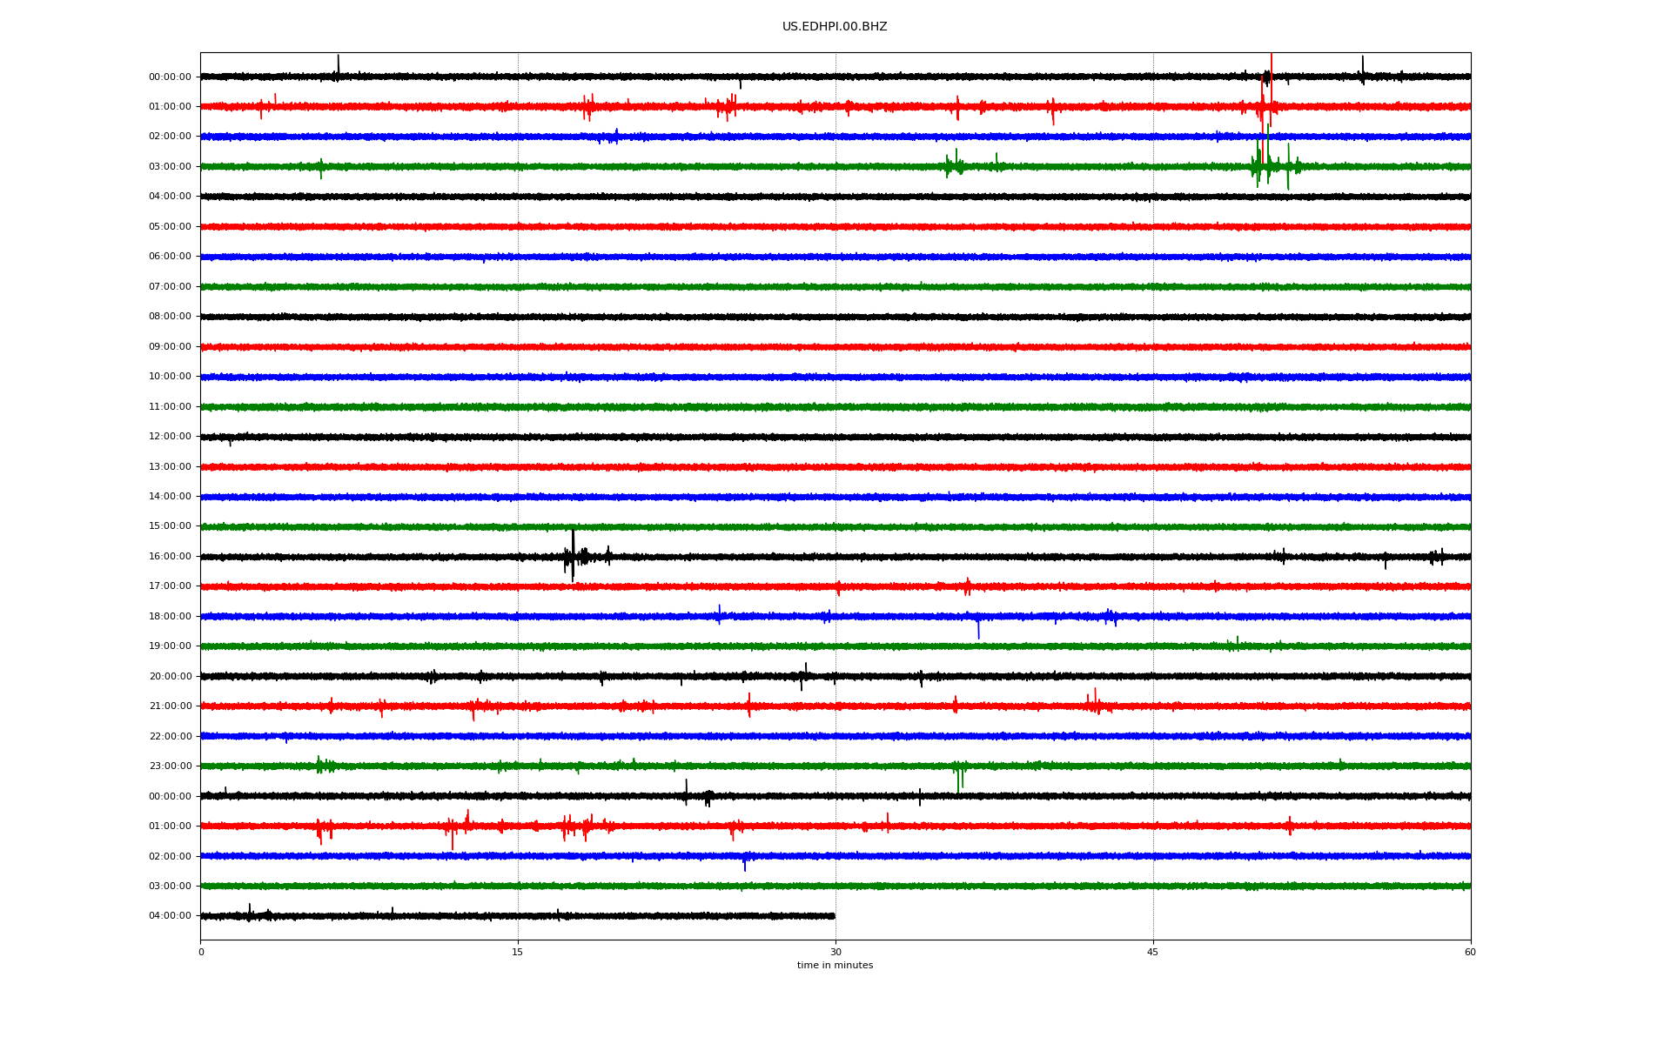The height and width of the screenshot is (1044, 1671).
Task: Click the US.EDHPI.00.BHZ plot title
Action: click(834, 27)
